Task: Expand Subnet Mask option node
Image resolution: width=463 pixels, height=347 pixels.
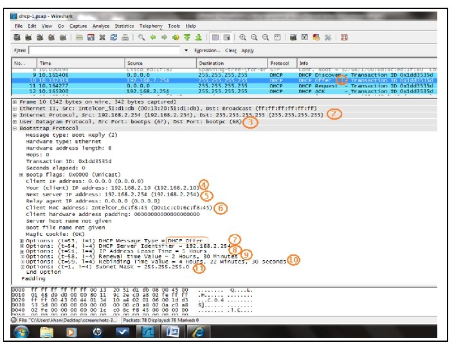Action: tap(23, 267)
